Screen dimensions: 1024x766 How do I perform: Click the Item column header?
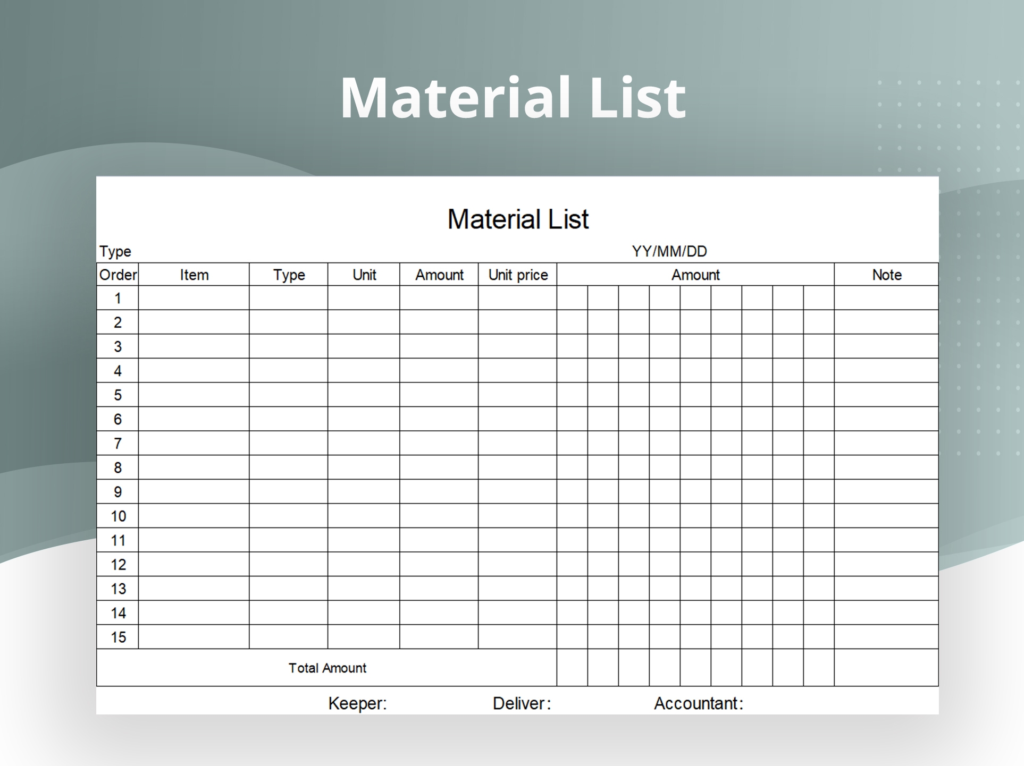click(x=194, y=275)
